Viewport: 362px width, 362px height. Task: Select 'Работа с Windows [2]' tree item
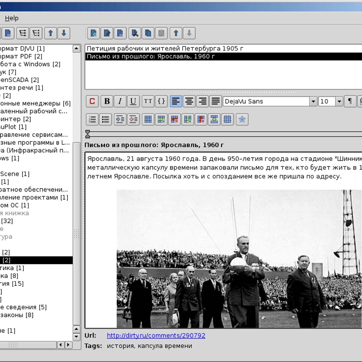[30, 64]
